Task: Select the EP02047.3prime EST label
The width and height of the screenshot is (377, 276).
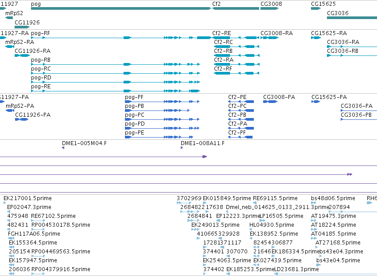Action: [x=29, y=207]
